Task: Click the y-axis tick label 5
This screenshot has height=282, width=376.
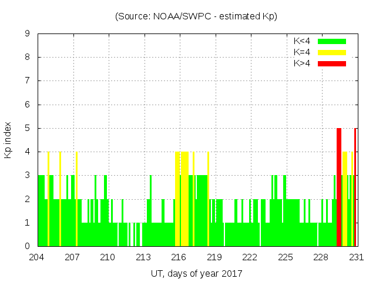Action: (28, 128)
